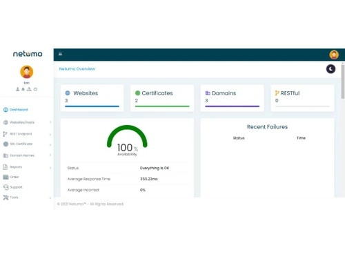This screenshot has height=259, width=345.
Task: Expand the Websites/Hosts chevron
Action: pos(50,122)
